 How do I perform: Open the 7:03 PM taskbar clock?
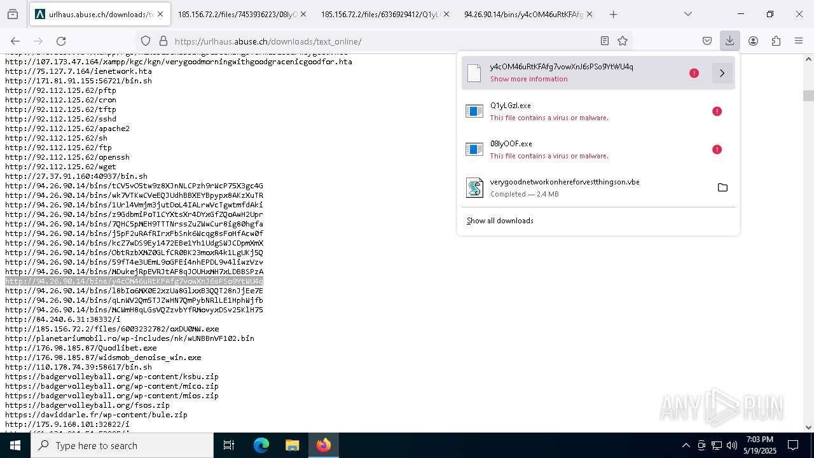[759, 445]
